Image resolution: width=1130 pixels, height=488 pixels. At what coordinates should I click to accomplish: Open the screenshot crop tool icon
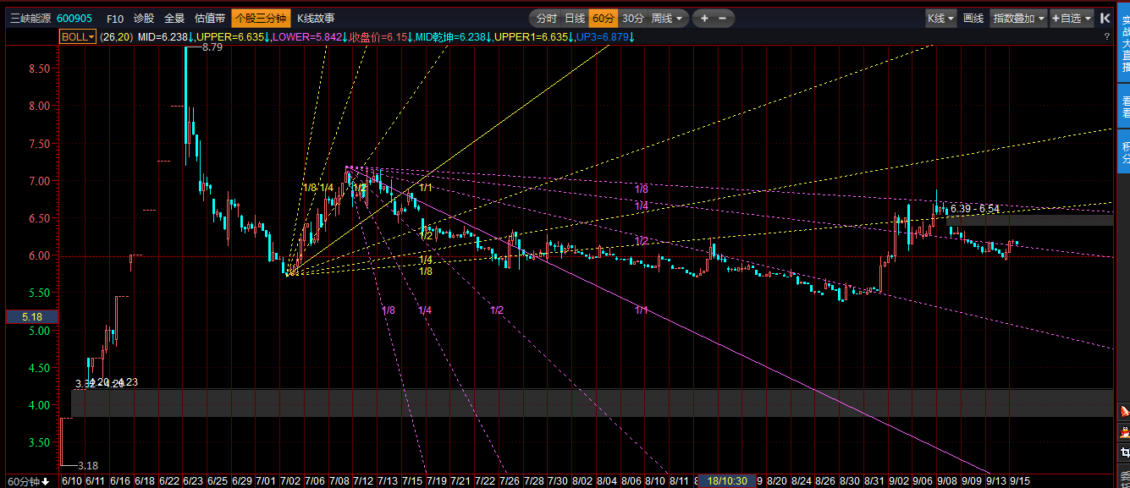click(x=1123, y=453)
